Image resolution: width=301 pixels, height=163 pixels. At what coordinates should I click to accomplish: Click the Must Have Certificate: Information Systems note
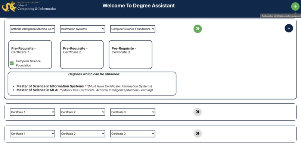click(x=120, y=86)
